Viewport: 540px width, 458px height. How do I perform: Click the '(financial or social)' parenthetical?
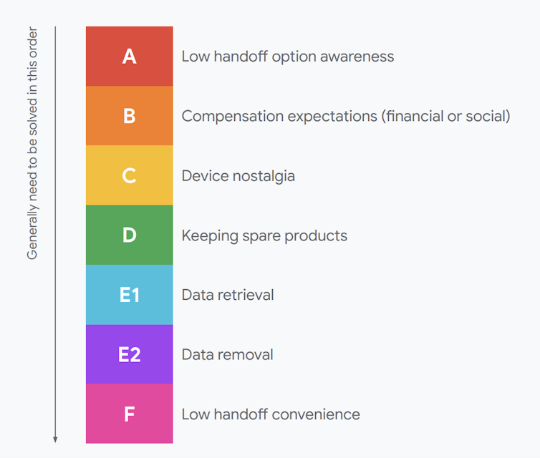[448, 116]
